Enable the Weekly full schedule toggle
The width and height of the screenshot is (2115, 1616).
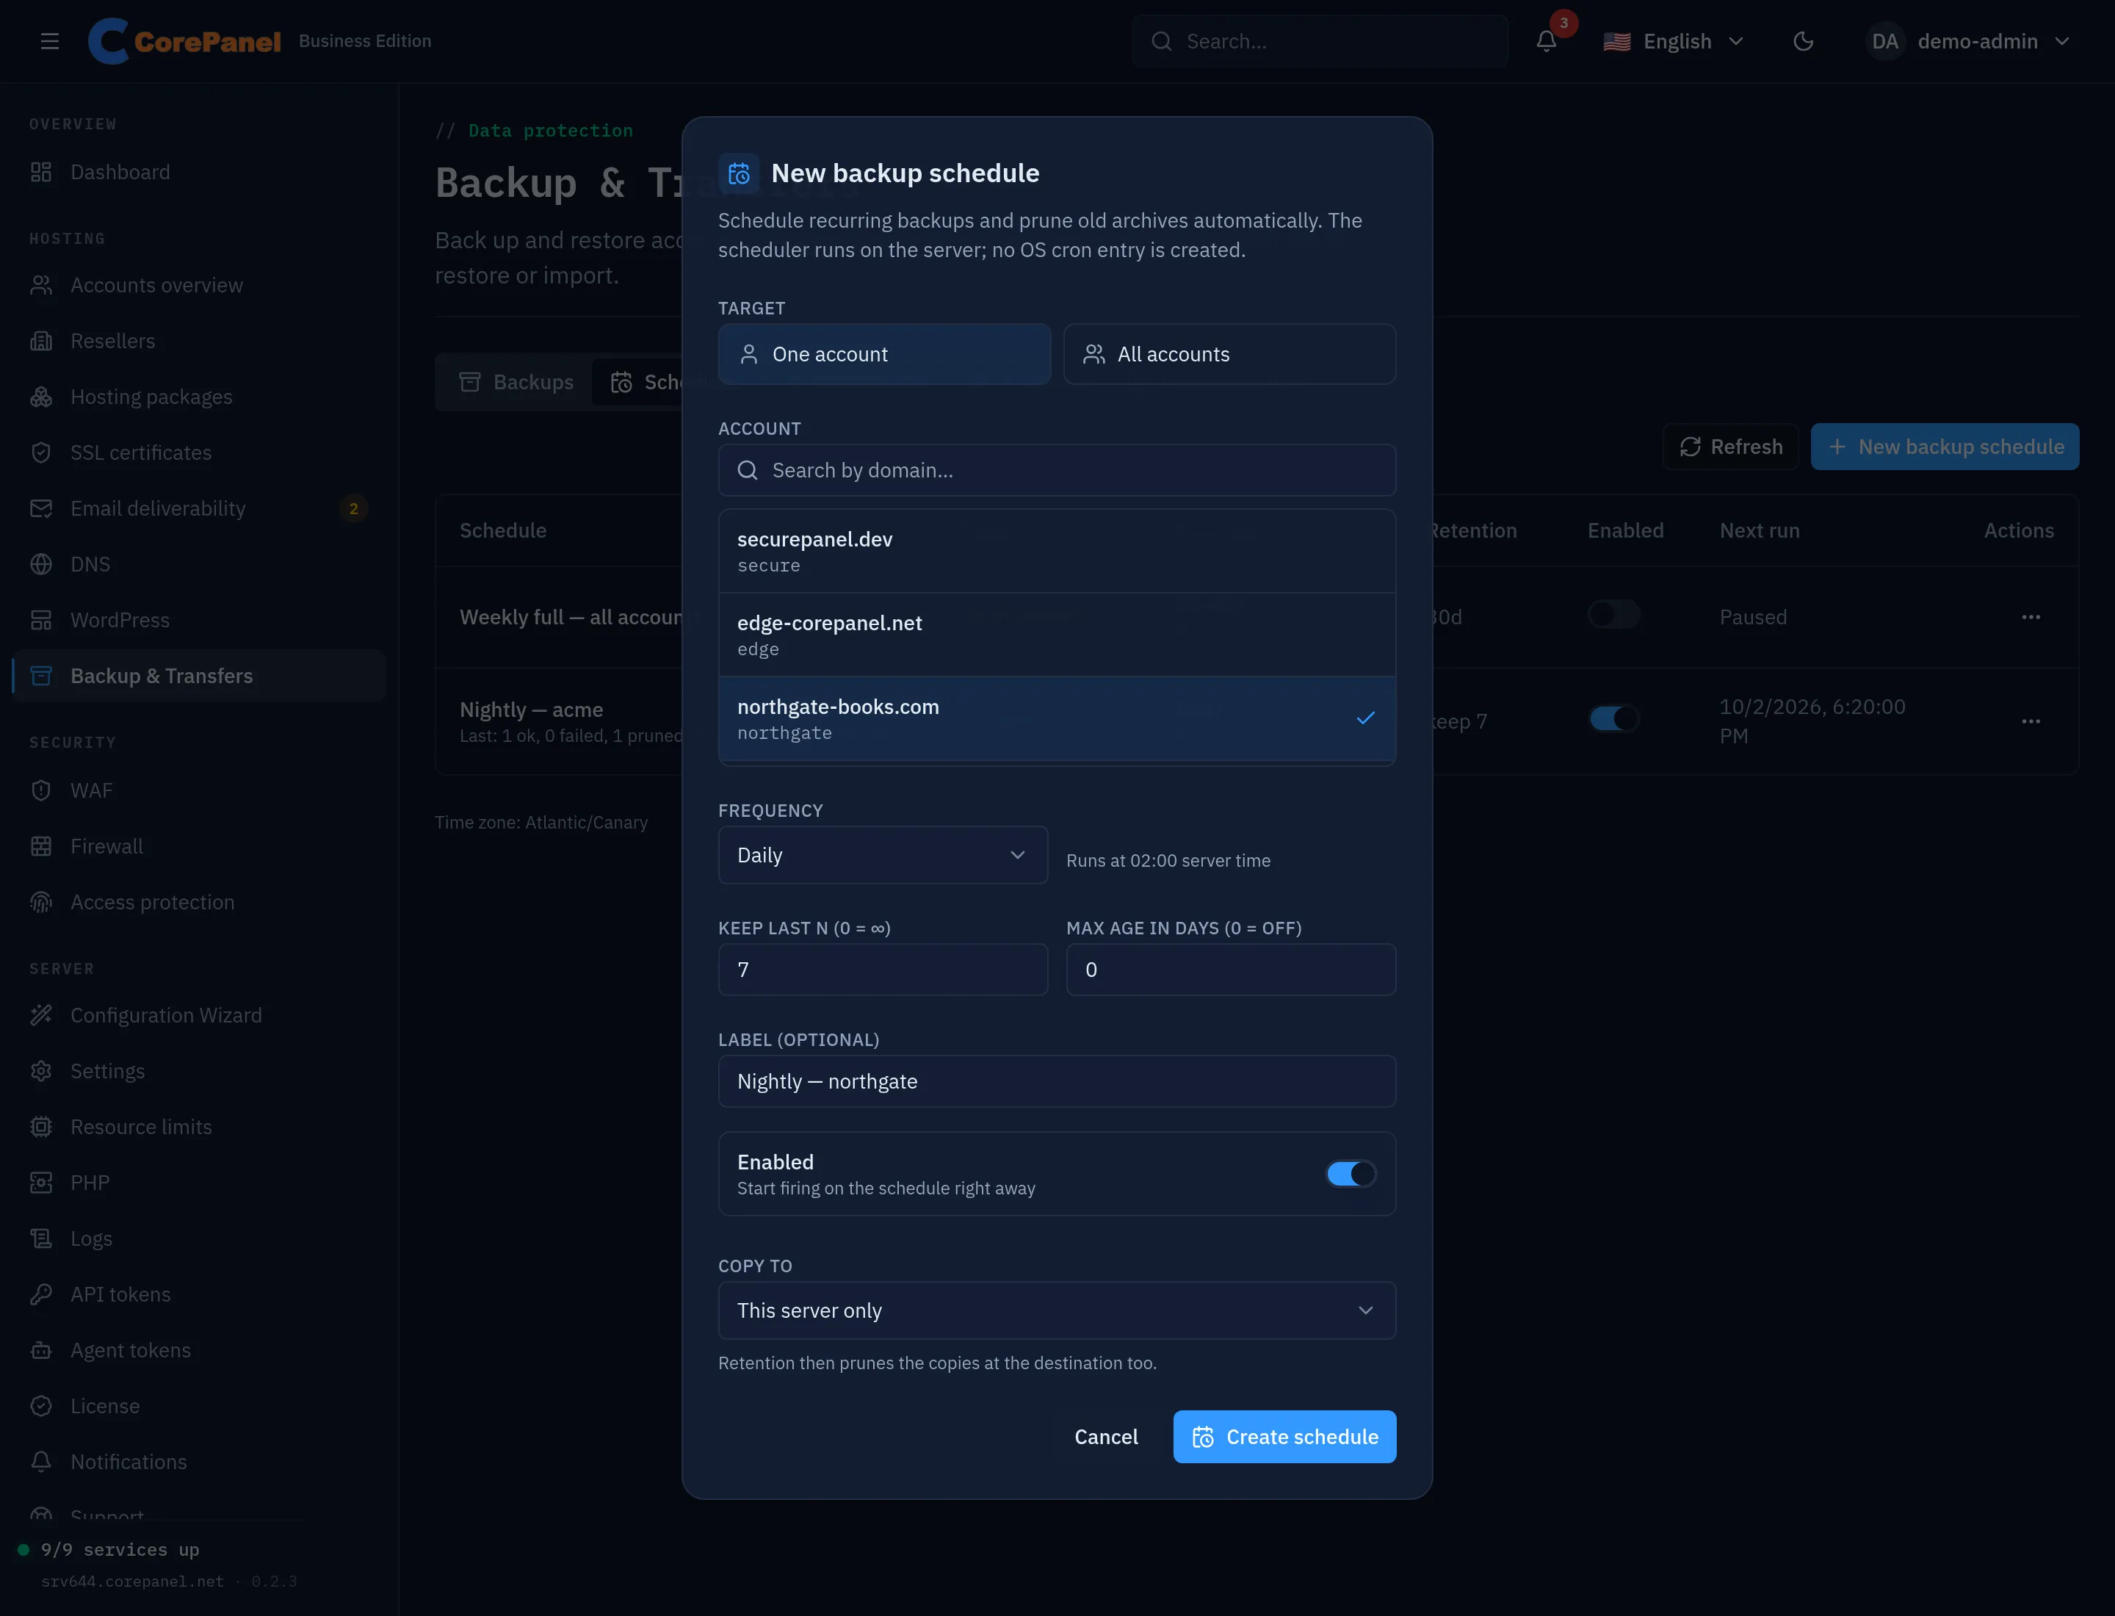[x=1613, y=613]
